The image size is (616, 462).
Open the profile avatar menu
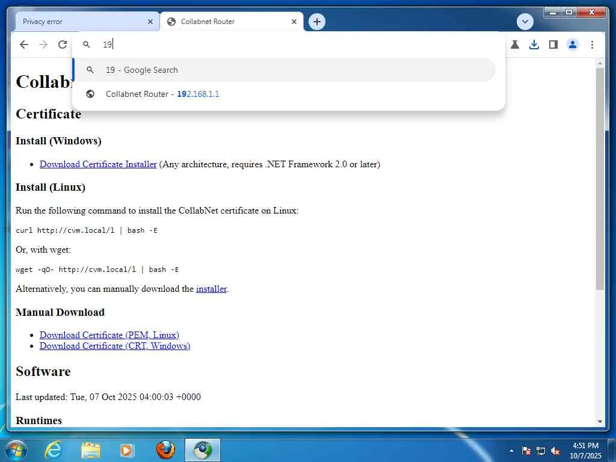[x=573, y=45]
